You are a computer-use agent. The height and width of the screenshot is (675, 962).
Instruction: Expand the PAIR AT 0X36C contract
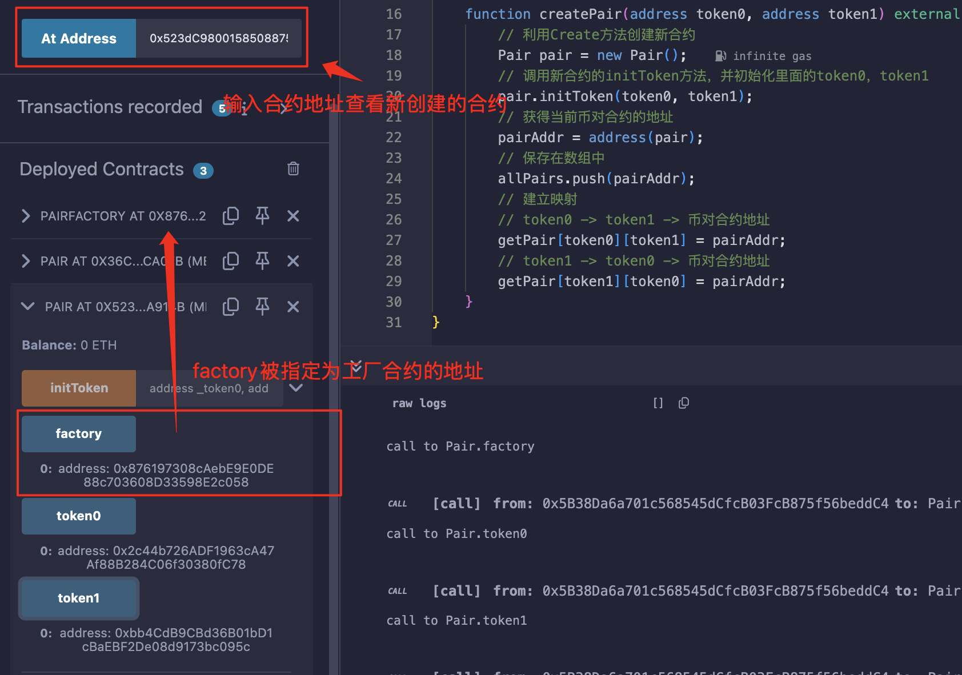point(26,261)
